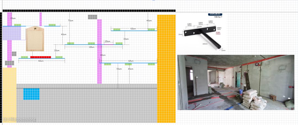Select the large gray floor area

(x=87, y=103)
